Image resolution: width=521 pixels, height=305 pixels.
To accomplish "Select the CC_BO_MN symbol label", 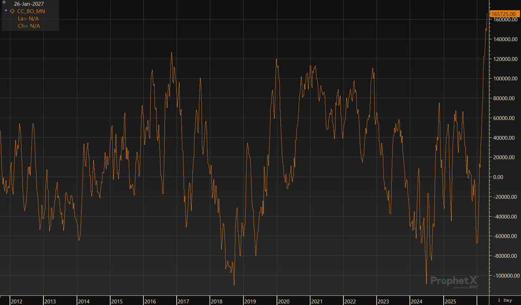I will point(30,11).
